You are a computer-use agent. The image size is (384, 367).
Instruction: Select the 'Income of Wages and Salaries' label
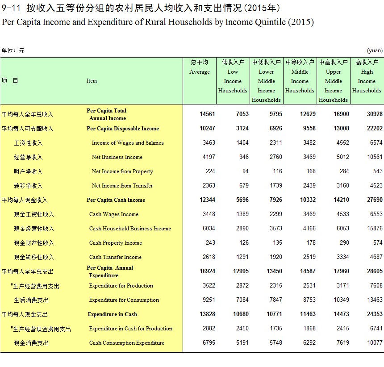pos(128,143)
